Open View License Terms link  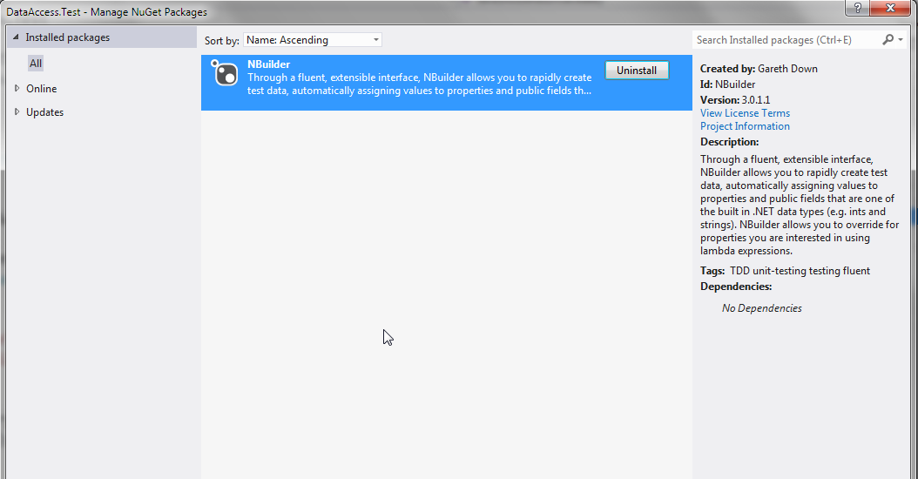coord(745,113)
